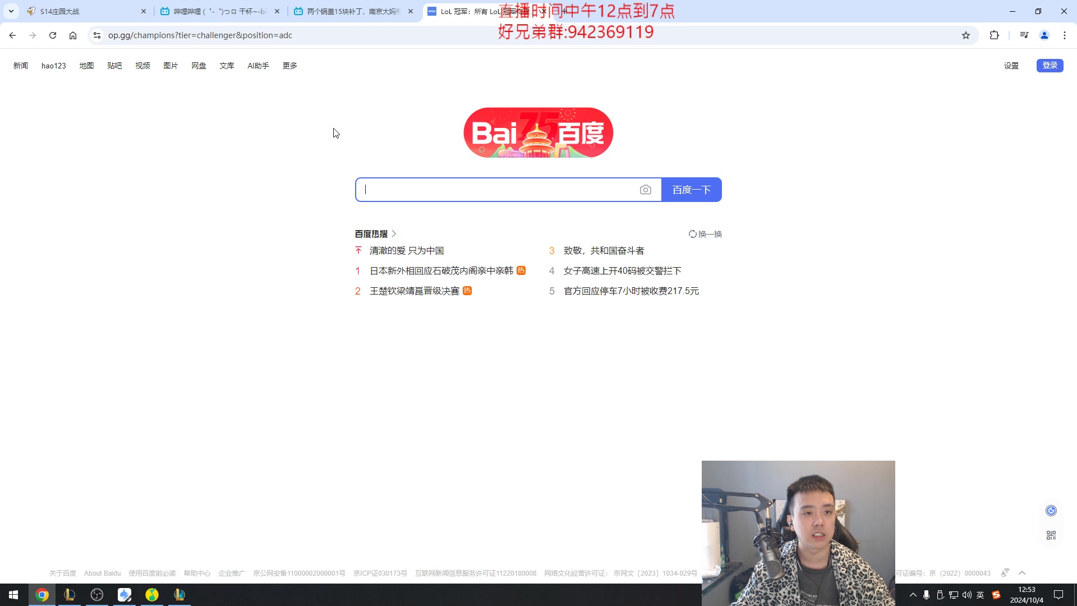Open the 新闻 link

coord(21,66)
